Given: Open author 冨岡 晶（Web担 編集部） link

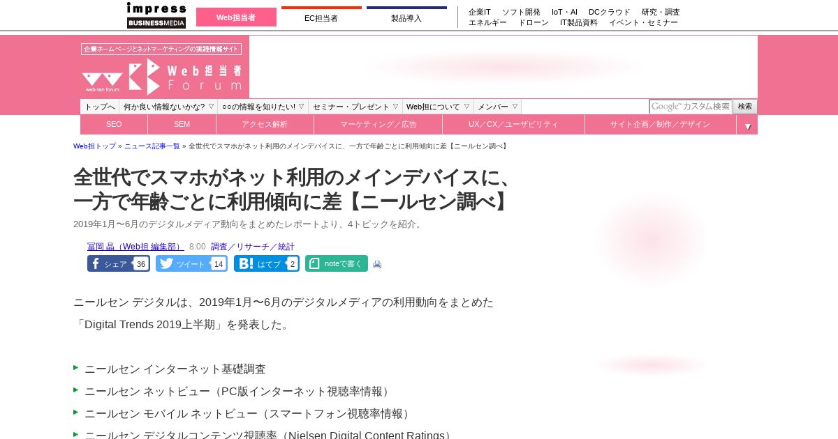Looking at the screenshot, I should coord(135,247).
